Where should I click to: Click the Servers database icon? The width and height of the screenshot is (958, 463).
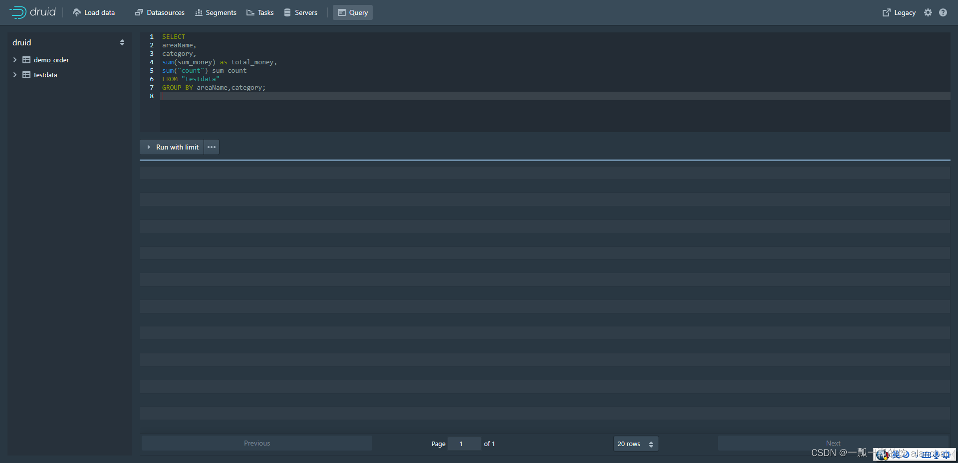pos(287,12)
